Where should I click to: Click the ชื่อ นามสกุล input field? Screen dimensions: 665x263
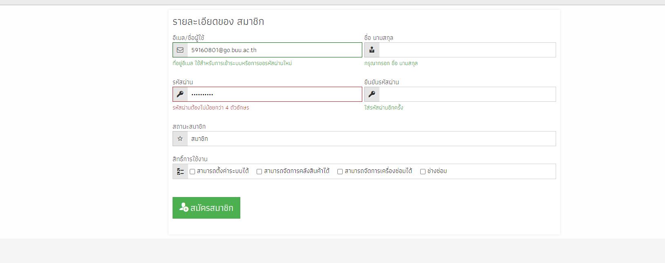[467, 50]
